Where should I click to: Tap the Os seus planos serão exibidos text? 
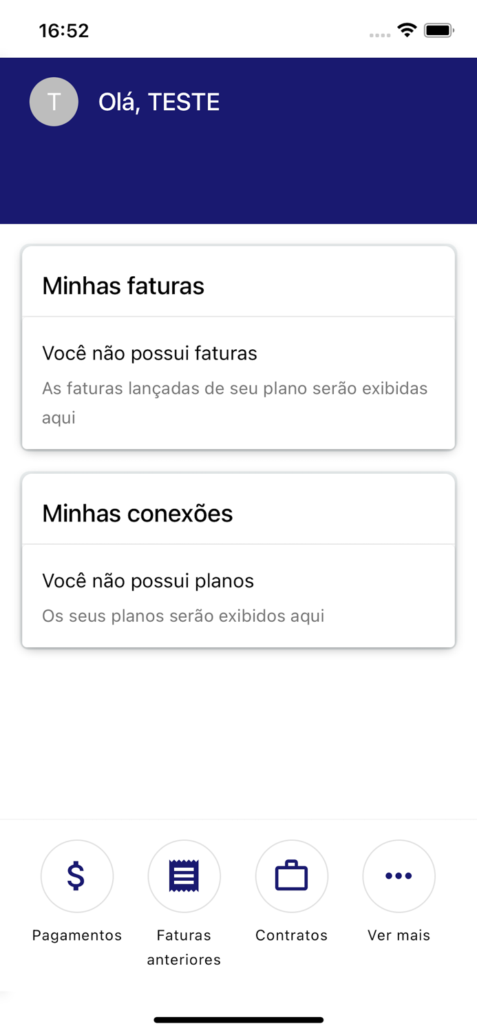click(x=183, y=616)
